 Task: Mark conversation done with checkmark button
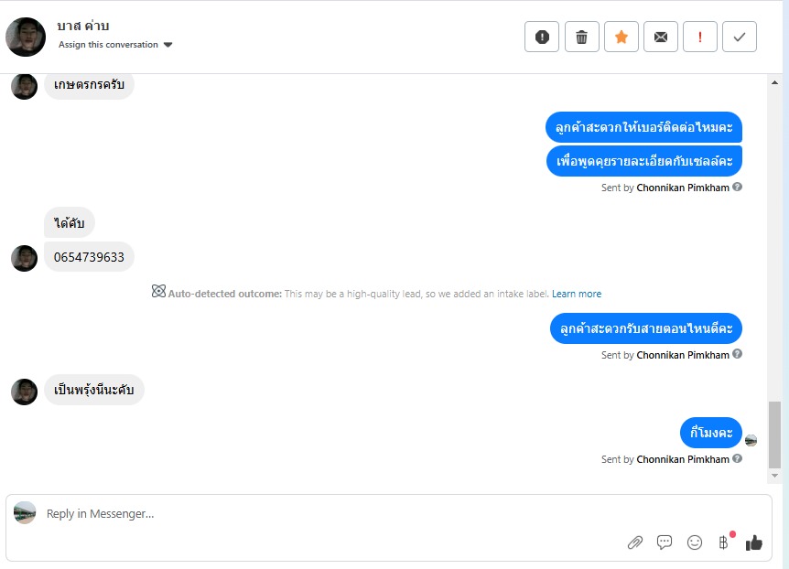pyautogui.click(x=740, y=38)
